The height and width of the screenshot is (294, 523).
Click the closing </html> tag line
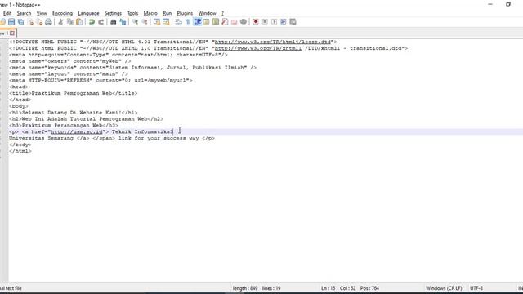coord(20,151)
